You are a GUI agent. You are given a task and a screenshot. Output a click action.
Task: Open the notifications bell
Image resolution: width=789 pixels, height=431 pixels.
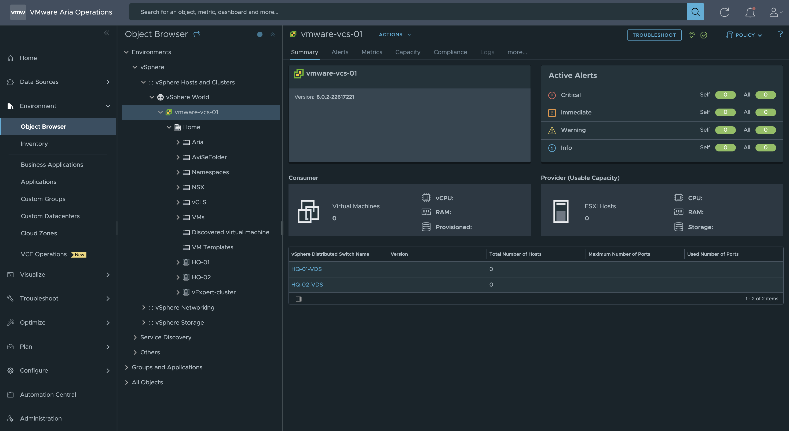click(750, 12)
